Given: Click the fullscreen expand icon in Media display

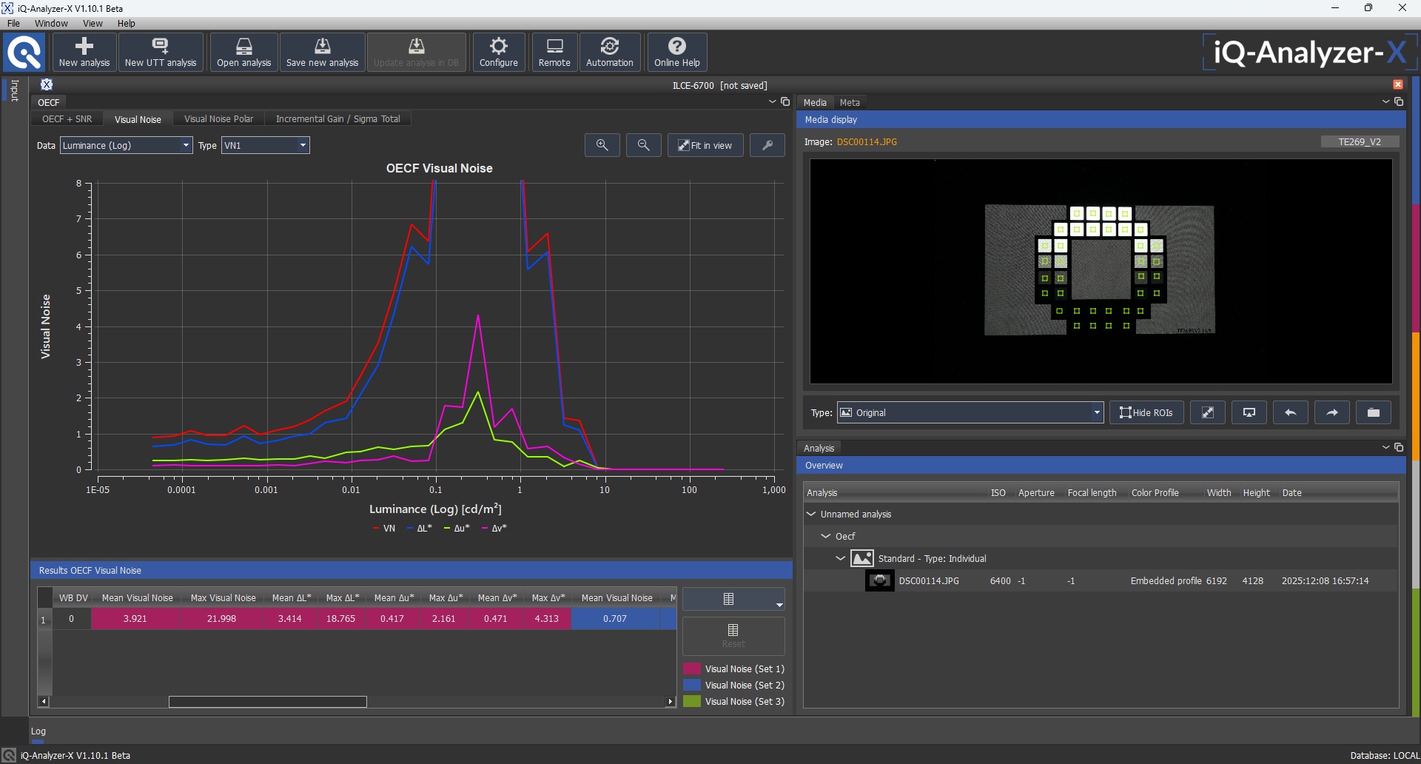Looking at the screenshot, I should click(1208, 412).
